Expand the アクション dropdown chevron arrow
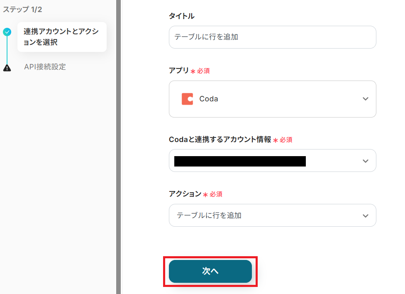The image size is (405, 294). (365, 216)
